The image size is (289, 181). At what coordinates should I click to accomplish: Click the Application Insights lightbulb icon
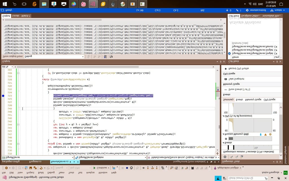[x=215, y=168]
